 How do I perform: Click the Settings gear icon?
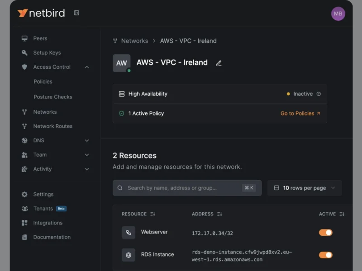[24, 194]
